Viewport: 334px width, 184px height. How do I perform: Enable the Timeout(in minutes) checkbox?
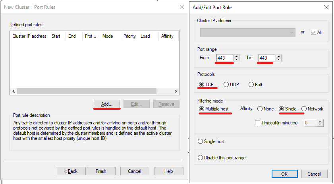pos(257,123)
